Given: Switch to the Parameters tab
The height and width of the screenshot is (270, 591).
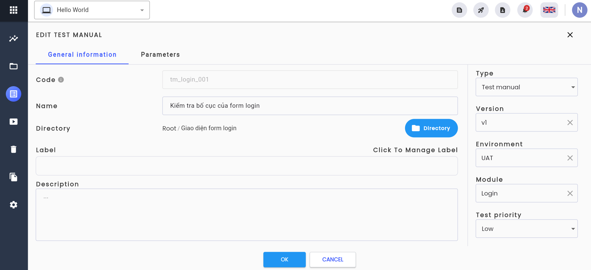Looking at the screenshot, I should pos(160,54).
